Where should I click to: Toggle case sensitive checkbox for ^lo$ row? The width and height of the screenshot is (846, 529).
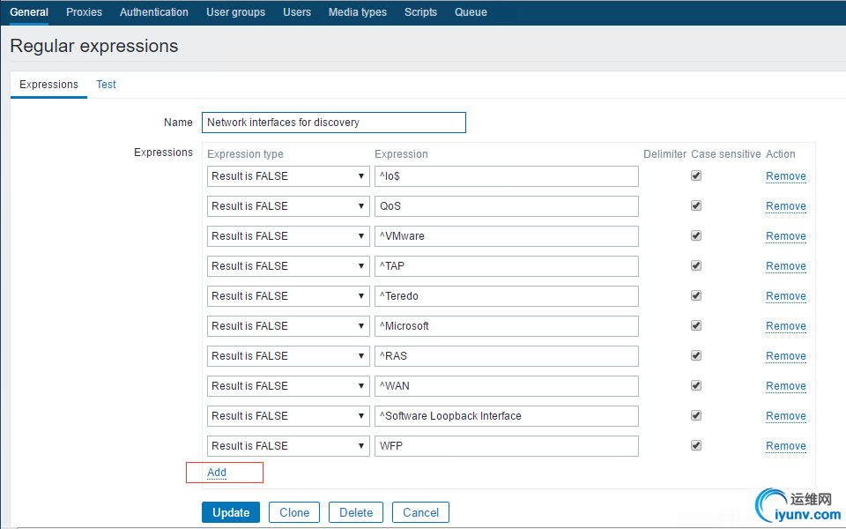(x=696, y=176)
